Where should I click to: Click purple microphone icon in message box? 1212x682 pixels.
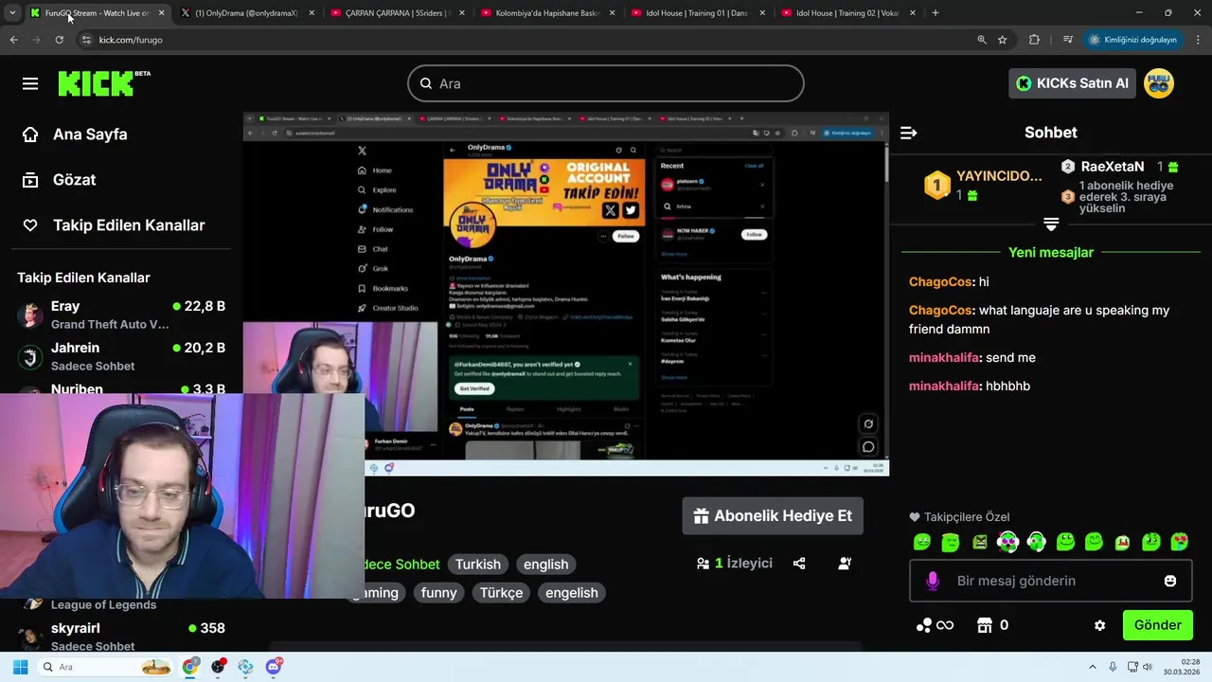click(933, 581)
